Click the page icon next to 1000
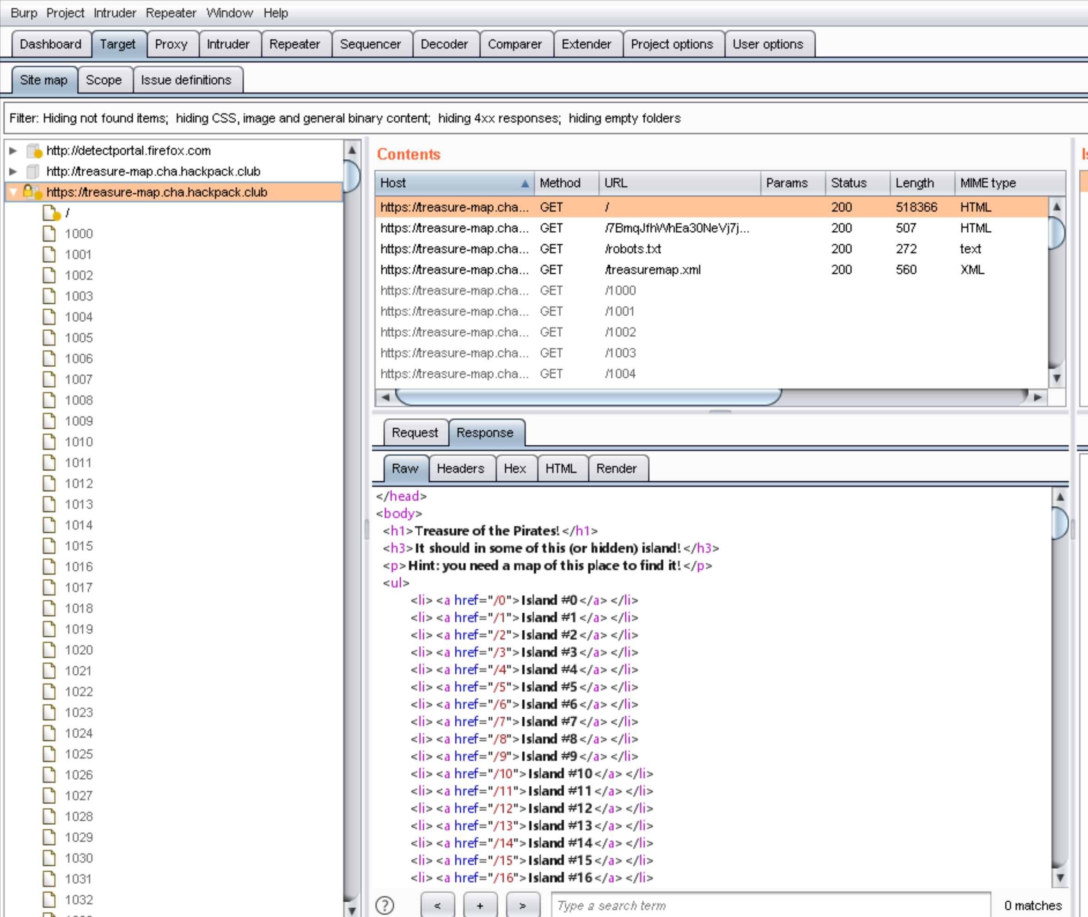The height and width of the screenshot is (917, 1088). (49, 234)
